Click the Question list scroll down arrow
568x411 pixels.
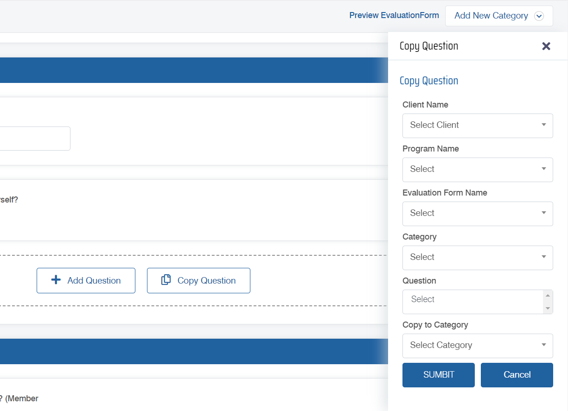click(x=548, y=308)
